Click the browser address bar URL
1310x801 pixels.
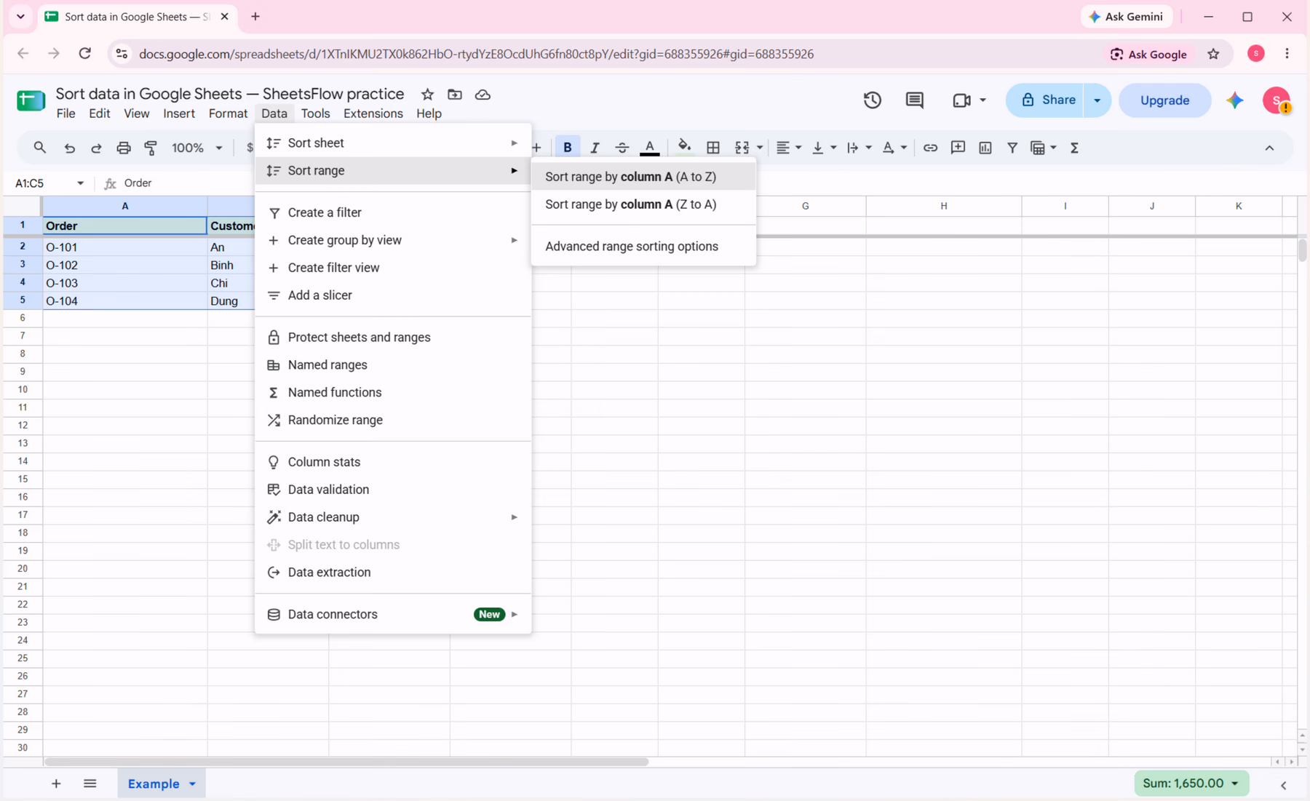pyautogui.click(x=476, y=54)
